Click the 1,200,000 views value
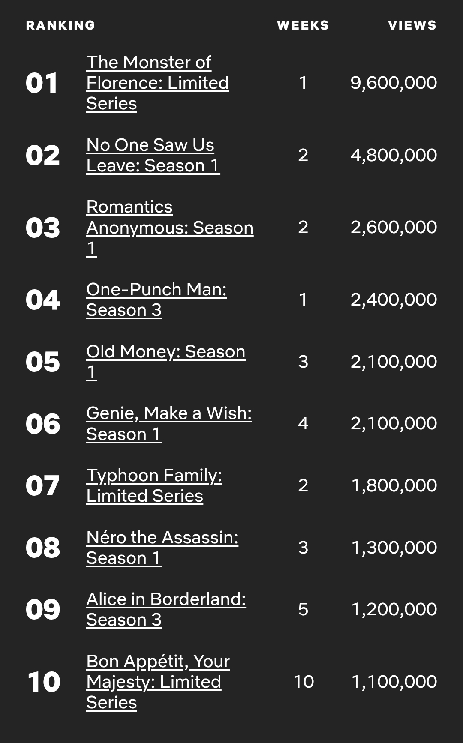Image resolution: width=463 pixels, height=743 pixels. click(x=394, y=609)
